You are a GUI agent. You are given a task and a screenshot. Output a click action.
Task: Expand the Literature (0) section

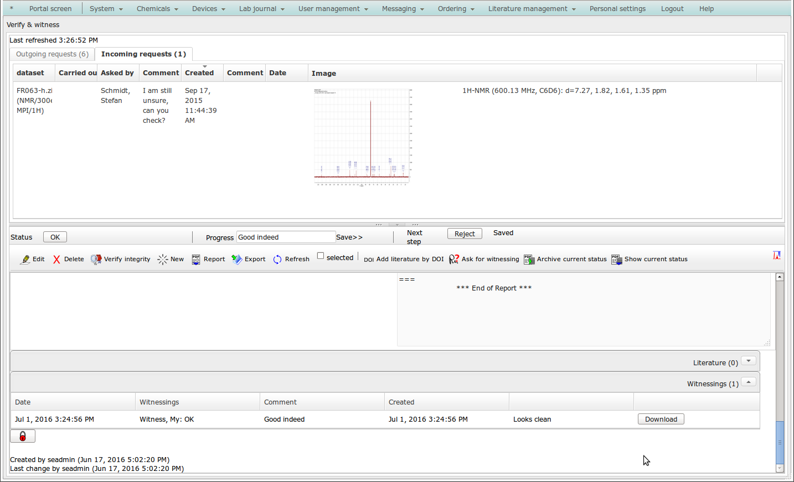click(x=748, y=361)
